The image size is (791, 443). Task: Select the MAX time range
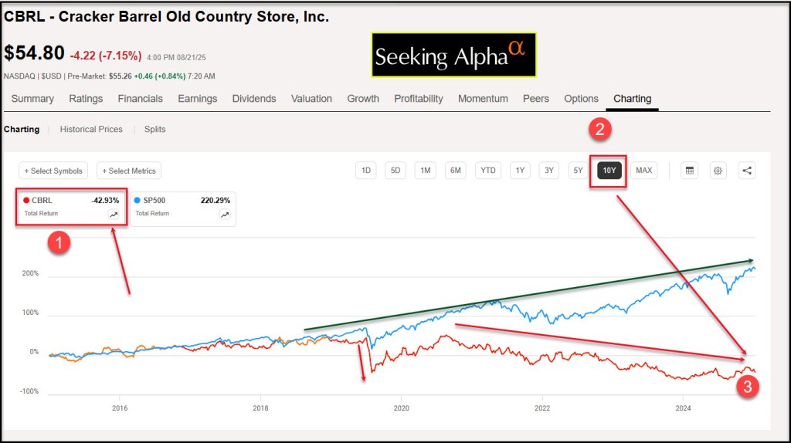[x=643, y=171]
